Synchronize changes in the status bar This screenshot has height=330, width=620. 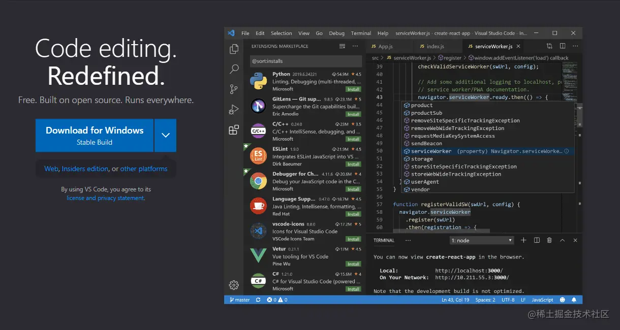(258, 300)
